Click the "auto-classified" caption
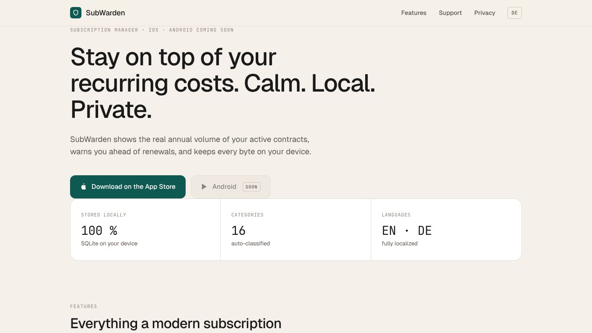 click(x=250, y=244)
